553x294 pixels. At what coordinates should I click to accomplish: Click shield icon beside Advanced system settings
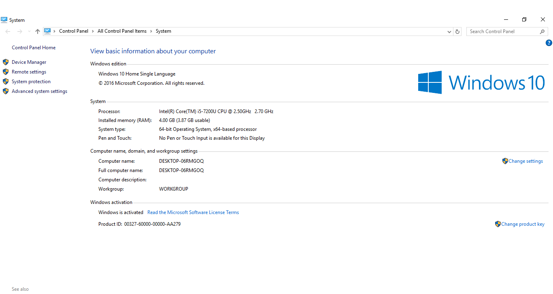click(x=6, y=91)
